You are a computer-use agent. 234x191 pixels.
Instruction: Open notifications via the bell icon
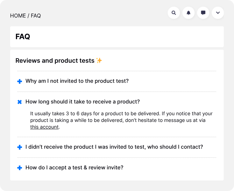188,13
